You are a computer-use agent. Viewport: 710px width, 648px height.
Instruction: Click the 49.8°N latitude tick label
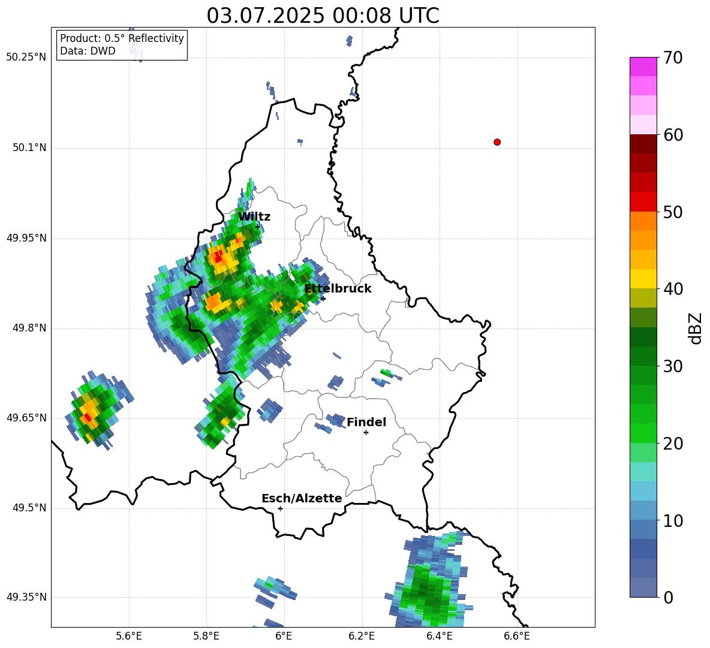click(29, 328)
